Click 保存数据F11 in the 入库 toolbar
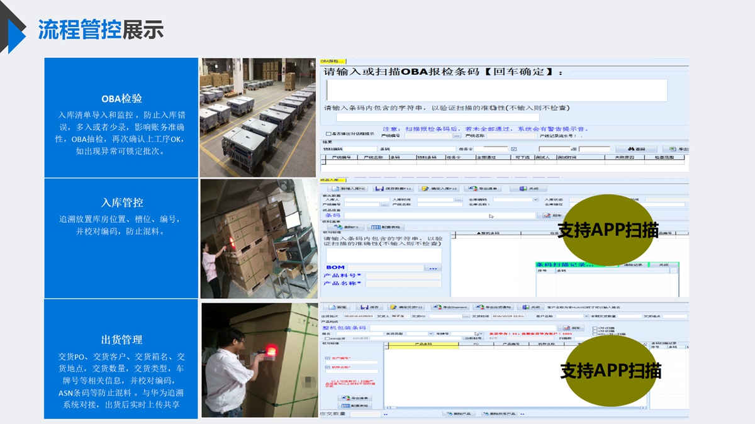This screenshot has width=755, height=424. pos(392,189)
